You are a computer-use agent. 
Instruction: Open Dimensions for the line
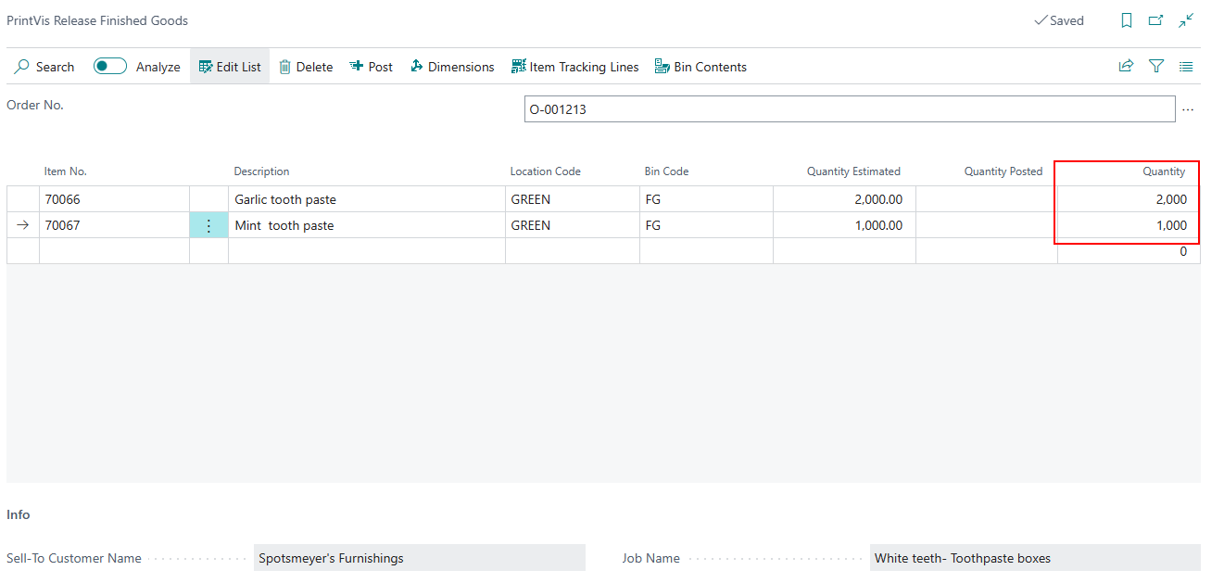pyautogui.click(x=452, y=67)
